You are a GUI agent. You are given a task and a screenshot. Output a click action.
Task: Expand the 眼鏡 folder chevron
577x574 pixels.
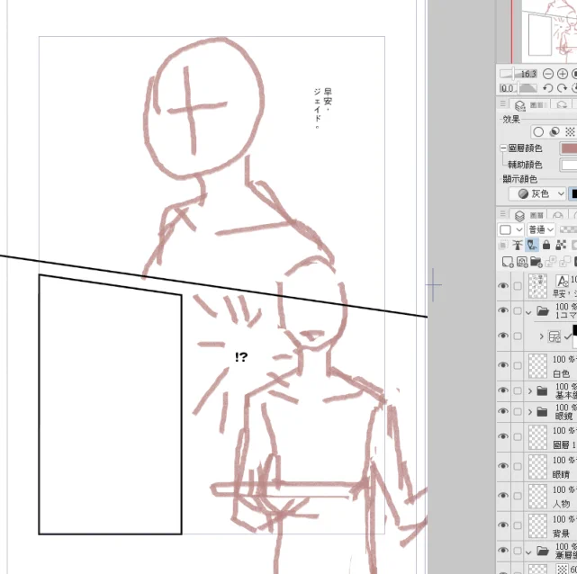[x=530, y=412]
